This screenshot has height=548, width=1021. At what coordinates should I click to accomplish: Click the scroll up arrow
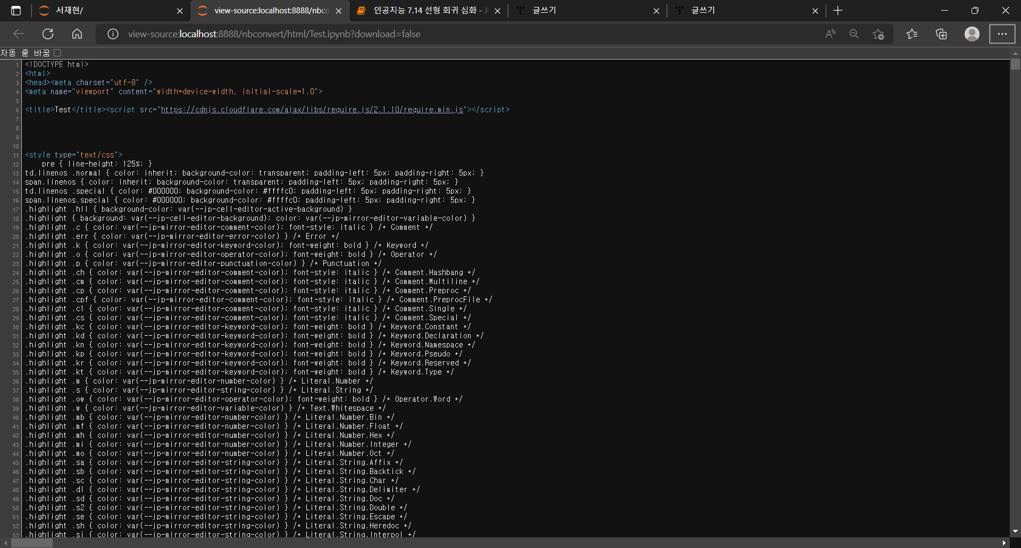point(1015,53)
